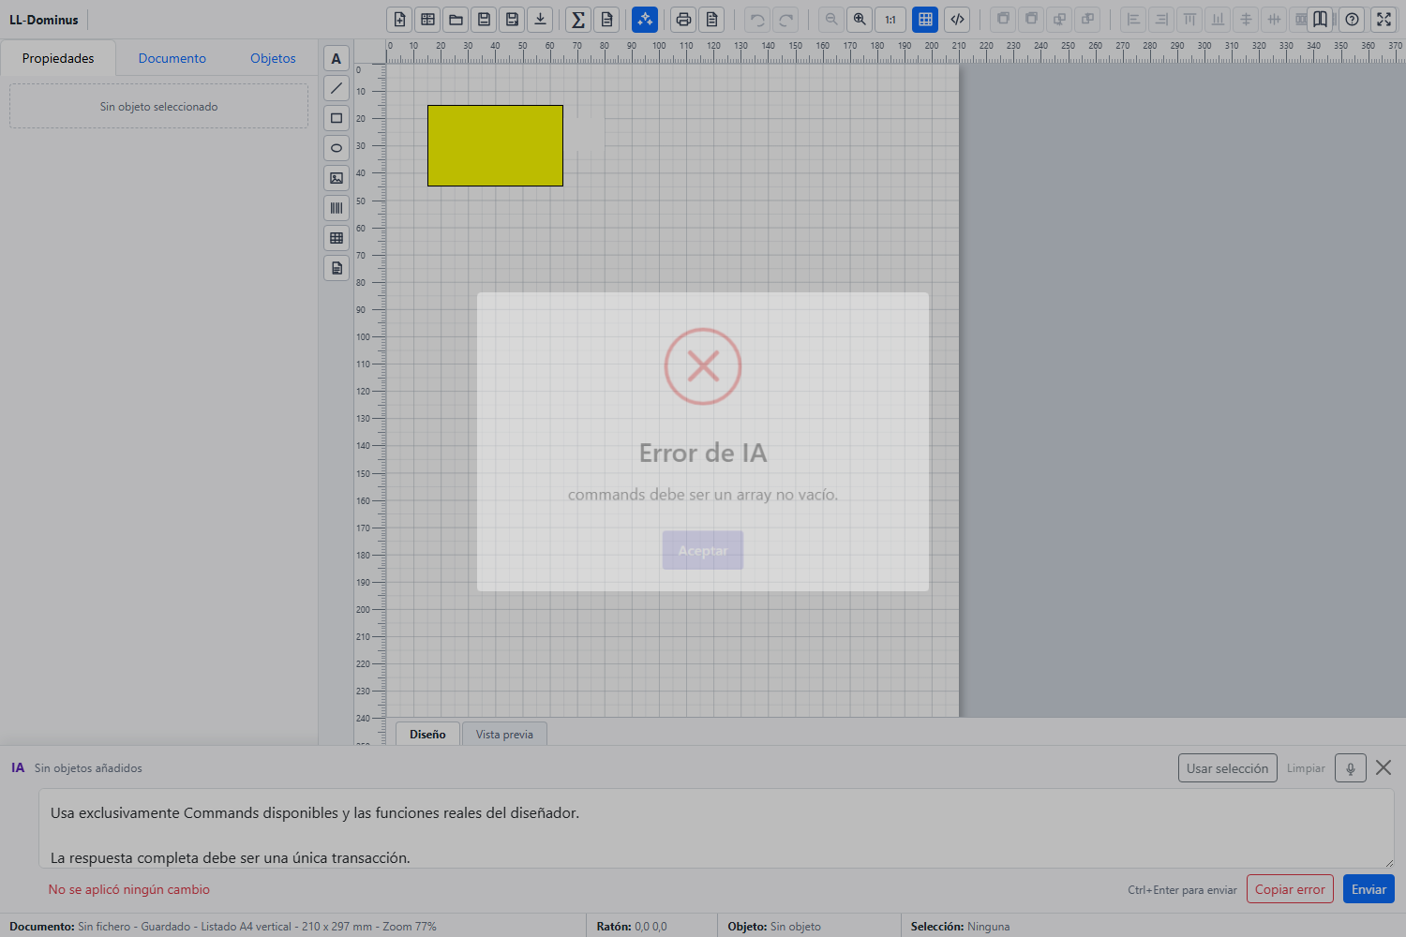This screenshot has width=1406, height=937.
Task: Save with the floppy icon next to folder
Action: point(484,20)
